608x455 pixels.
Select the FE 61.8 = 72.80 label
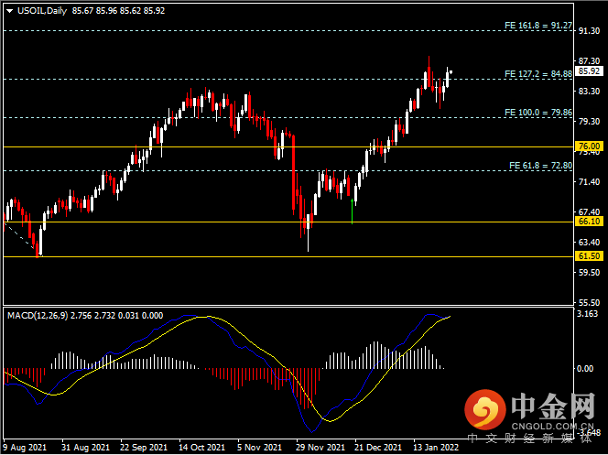tap(540, 166)
